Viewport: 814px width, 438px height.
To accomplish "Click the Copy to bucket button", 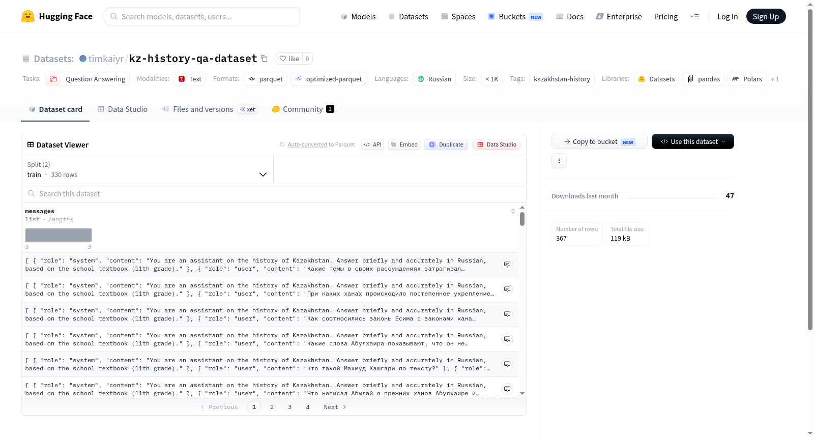I will 599,141.
